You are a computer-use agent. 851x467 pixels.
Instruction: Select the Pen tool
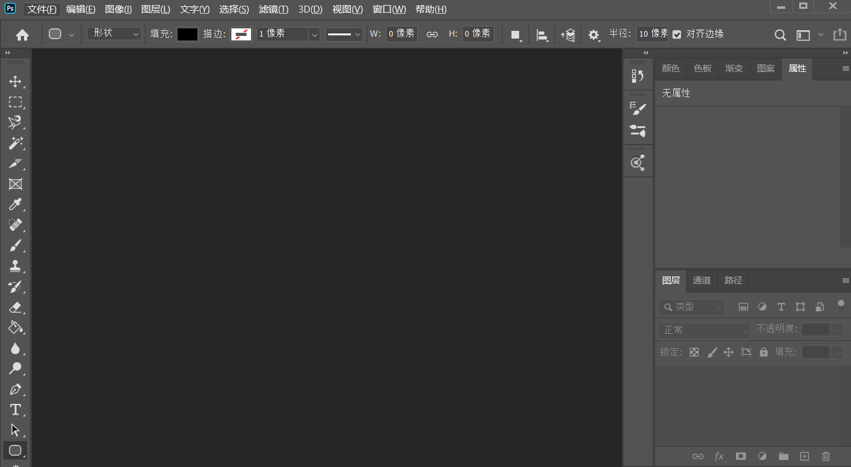[x=15, y=389]
